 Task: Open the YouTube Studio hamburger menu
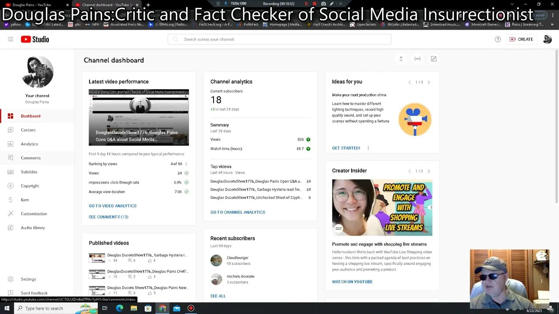pos(10,39)
